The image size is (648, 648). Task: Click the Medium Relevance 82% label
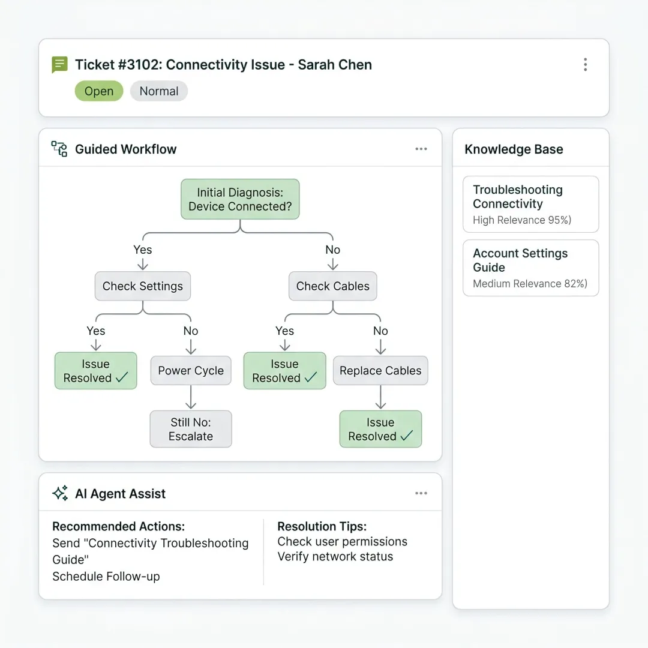tap(530, 283)
